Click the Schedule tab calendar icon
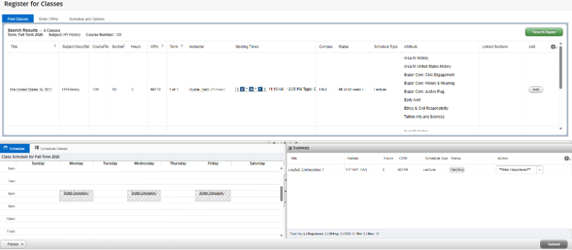 [x=6, y=148]
